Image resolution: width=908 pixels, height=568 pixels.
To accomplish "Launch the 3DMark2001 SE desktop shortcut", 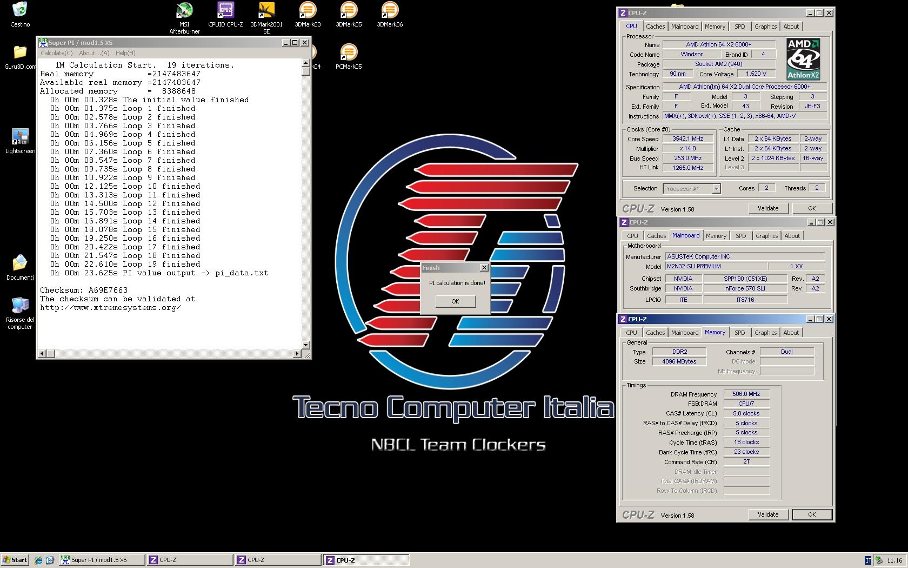I will (266, 18).
